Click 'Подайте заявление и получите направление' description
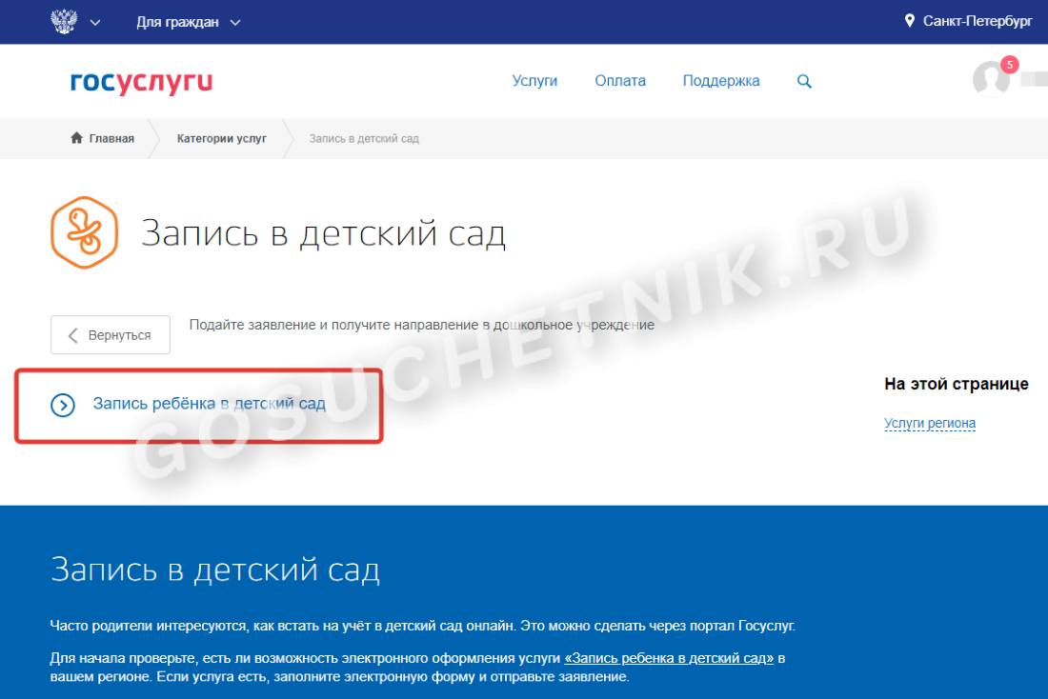Viewport: 1048px width, 699px height. (422, 325)
